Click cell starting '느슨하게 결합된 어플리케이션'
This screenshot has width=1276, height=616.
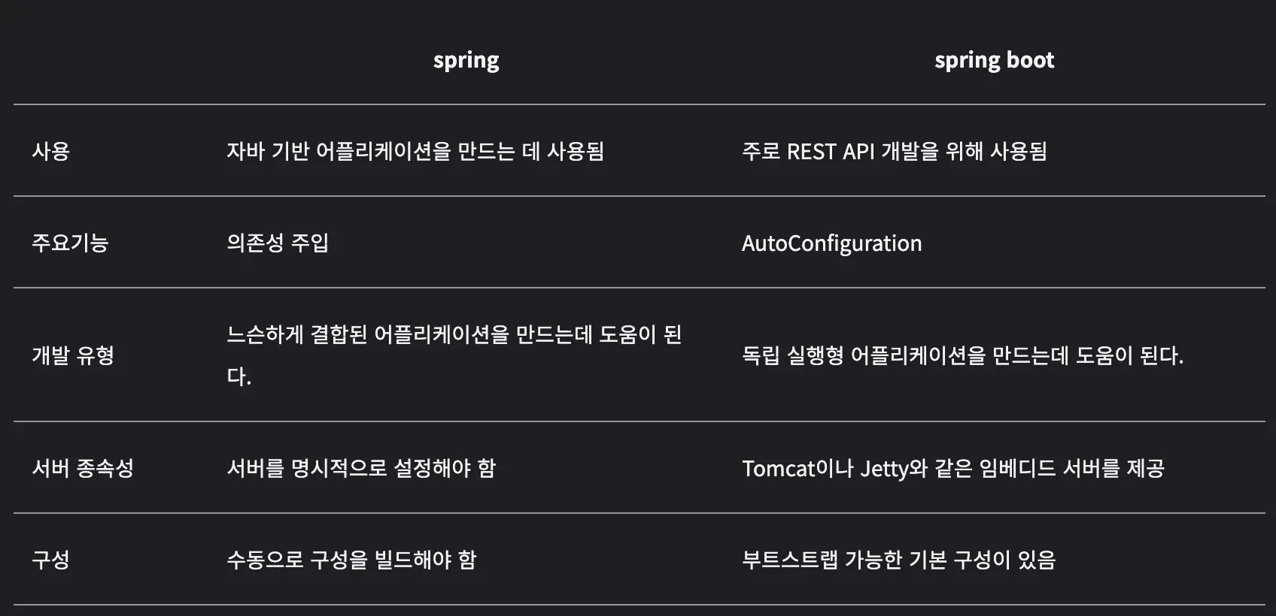(454, 355)
